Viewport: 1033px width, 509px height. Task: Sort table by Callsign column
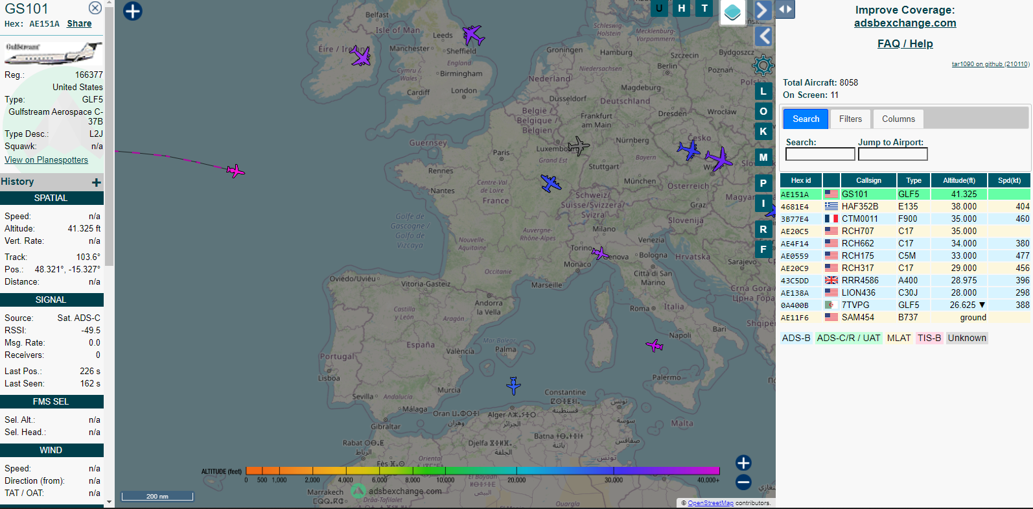(868, 180)
